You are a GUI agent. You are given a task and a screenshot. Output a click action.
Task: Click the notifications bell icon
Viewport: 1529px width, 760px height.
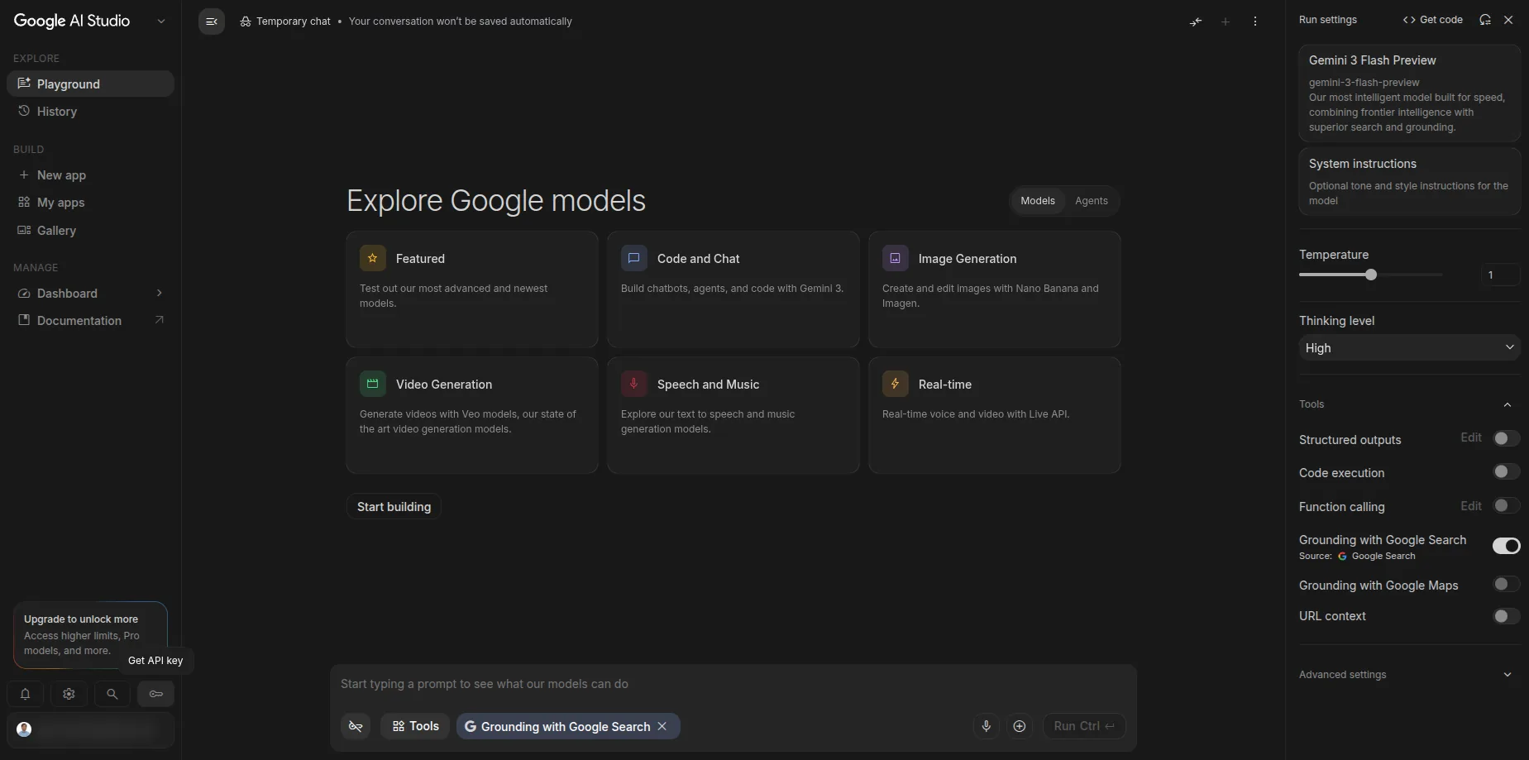coord(25,694)
